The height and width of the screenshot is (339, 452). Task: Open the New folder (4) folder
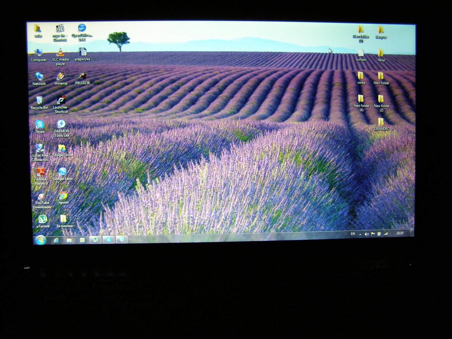(361, 99)
